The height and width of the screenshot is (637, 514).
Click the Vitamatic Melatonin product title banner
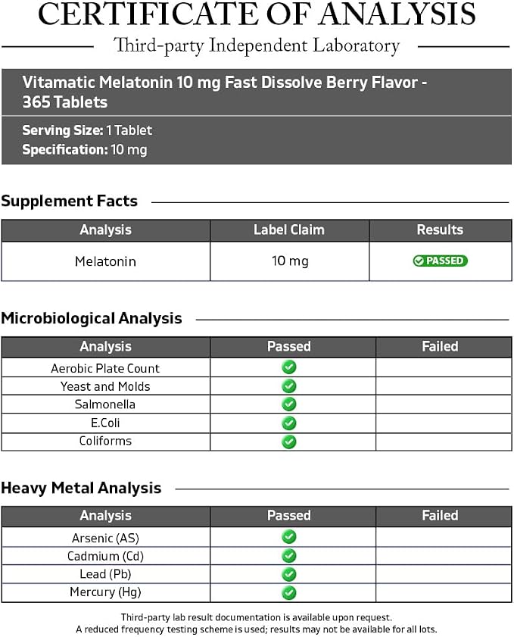click(x=256, y=92)
